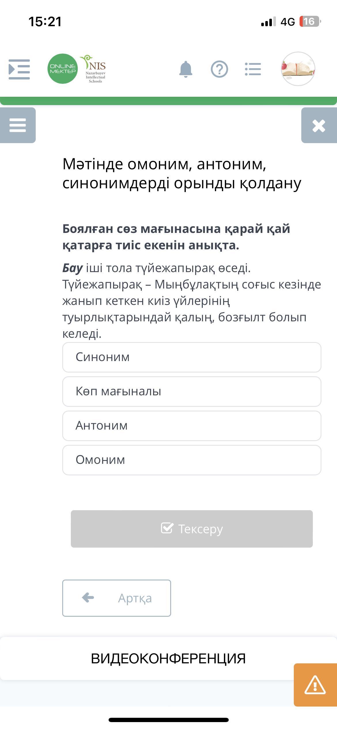337x729 pixels.
Task: Pick the Омоним answer option
Action: 192,460
